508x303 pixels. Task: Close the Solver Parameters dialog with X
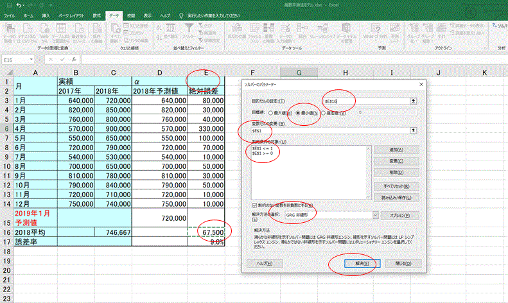pos(421,84)
